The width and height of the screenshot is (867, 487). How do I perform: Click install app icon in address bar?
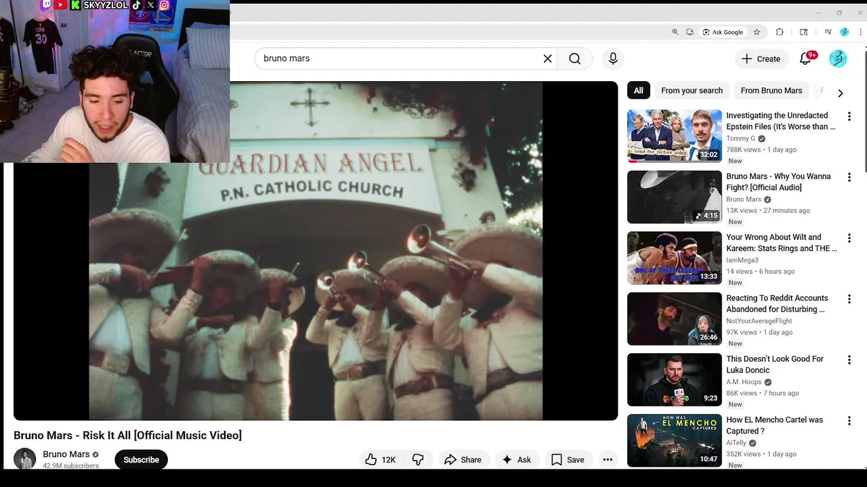click(x=690, y=32)
